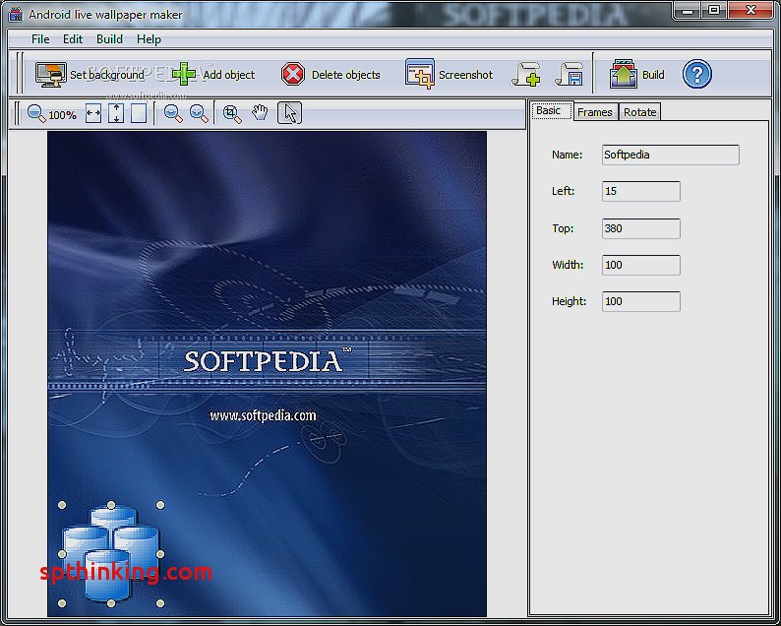Focus the Name field containing Softpedia
781x626 pixels.
671,155
